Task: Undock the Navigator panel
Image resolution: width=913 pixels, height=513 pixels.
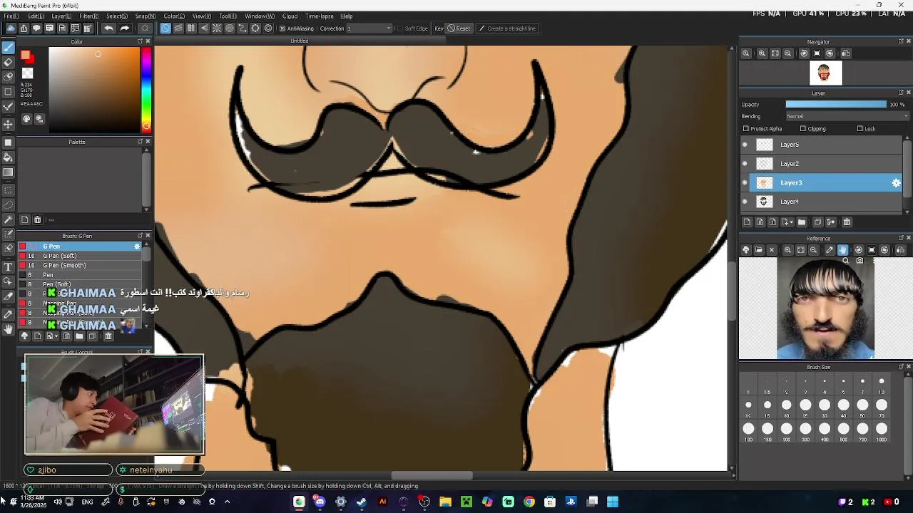Action: click(900, 41)
